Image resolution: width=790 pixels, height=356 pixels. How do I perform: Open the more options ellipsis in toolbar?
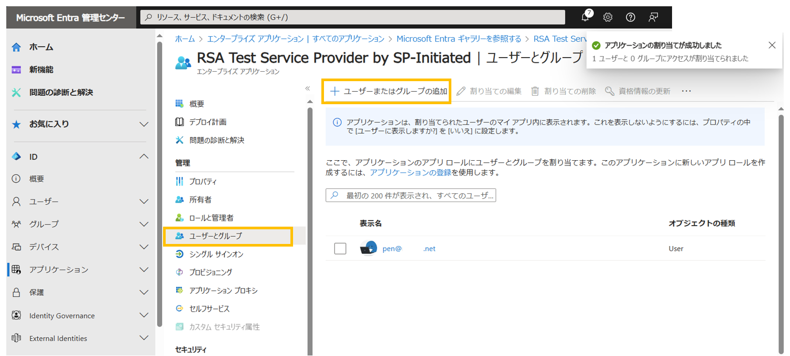pos(686,91)
